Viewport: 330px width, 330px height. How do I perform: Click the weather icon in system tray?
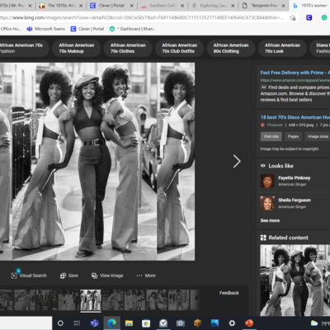(314, 323)
